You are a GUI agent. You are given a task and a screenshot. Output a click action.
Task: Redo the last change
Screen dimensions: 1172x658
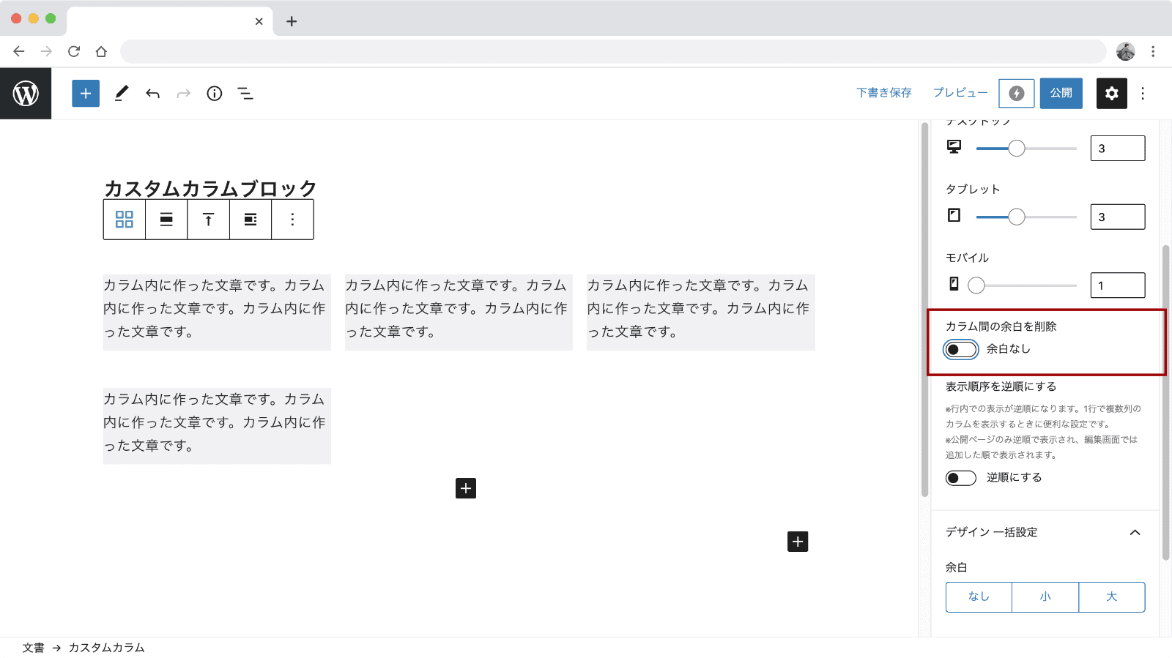pyautogui.click(x=183, y=94)
